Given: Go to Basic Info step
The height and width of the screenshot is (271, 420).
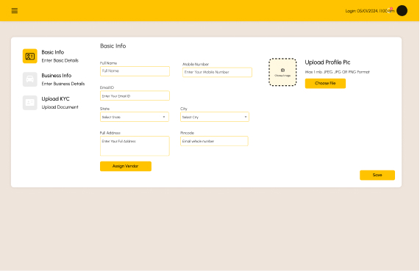Looking at the screenshot, I should point(53,52).
